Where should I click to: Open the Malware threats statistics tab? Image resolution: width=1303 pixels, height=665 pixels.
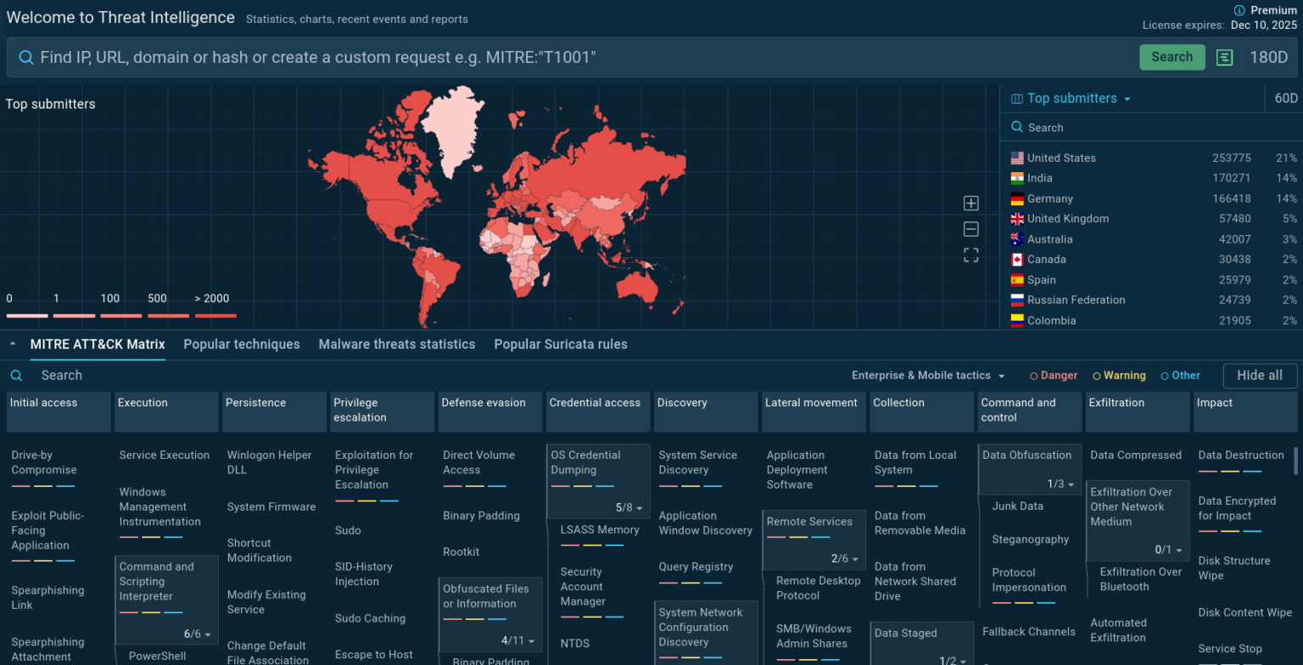pos(396,344)
